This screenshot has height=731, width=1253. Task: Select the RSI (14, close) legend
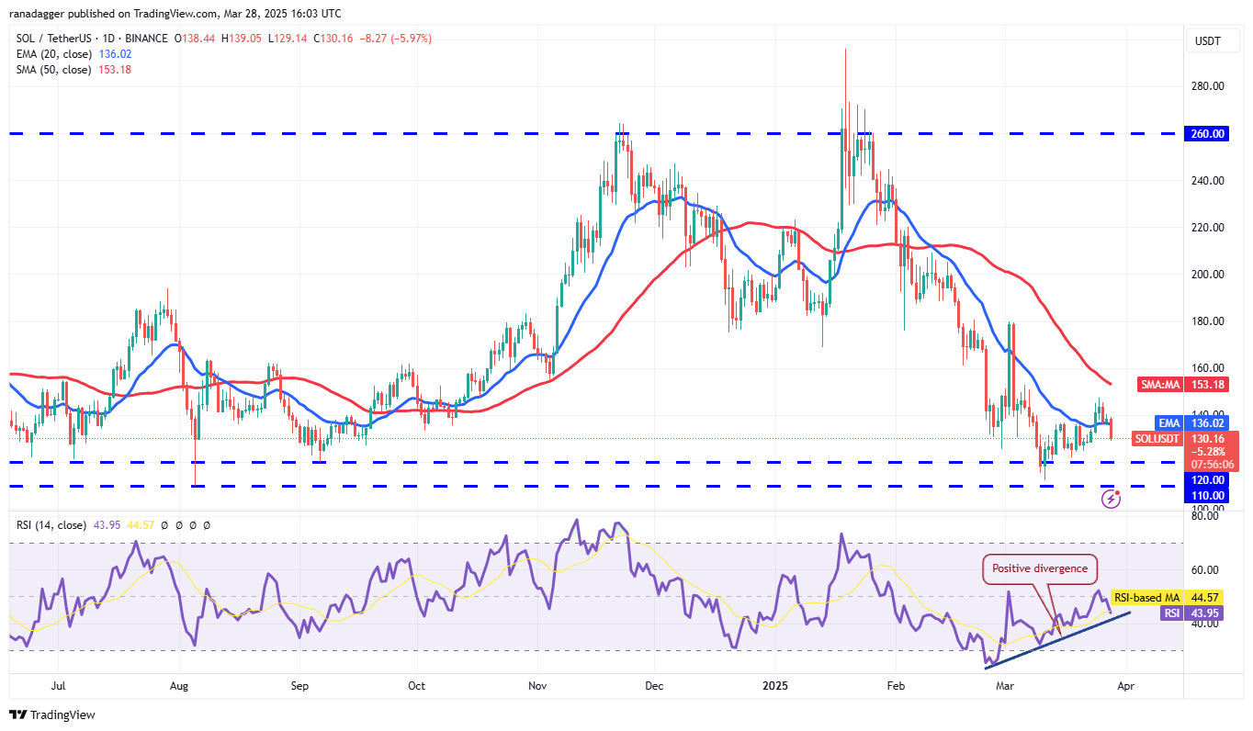pos(51,525)
